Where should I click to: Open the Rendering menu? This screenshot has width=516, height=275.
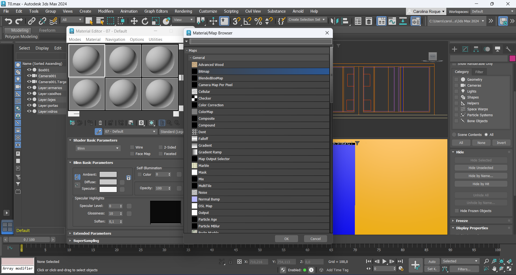point(183,11)
